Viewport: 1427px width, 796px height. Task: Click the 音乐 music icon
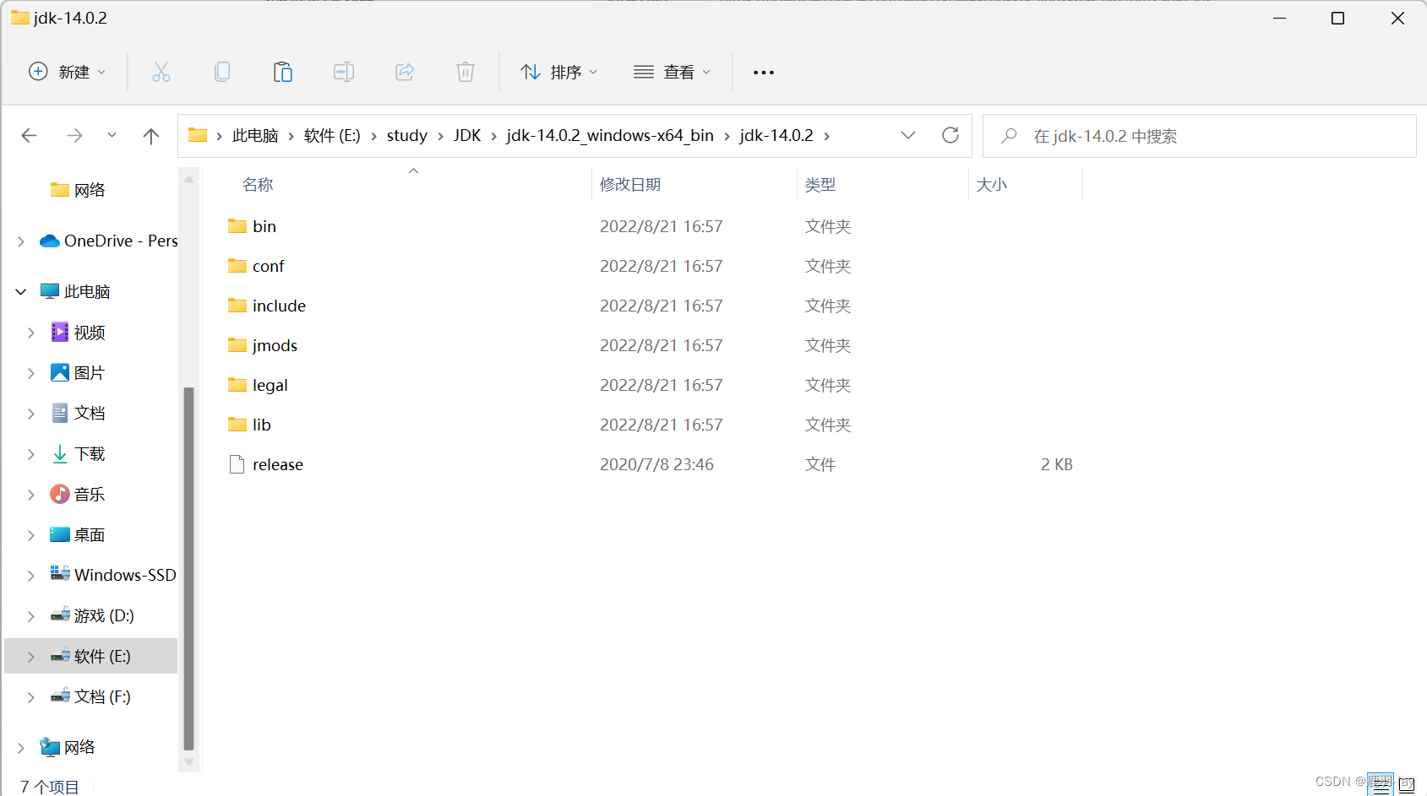point(60,494)
